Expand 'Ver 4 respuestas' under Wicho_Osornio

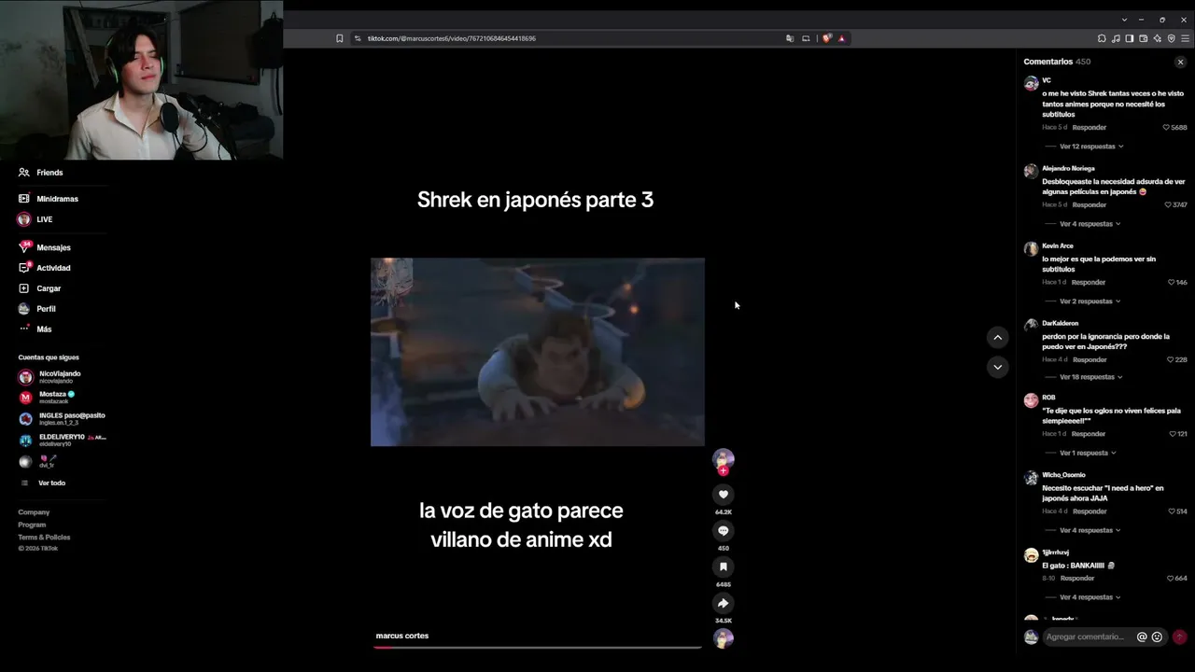(x=1090, y=530)
